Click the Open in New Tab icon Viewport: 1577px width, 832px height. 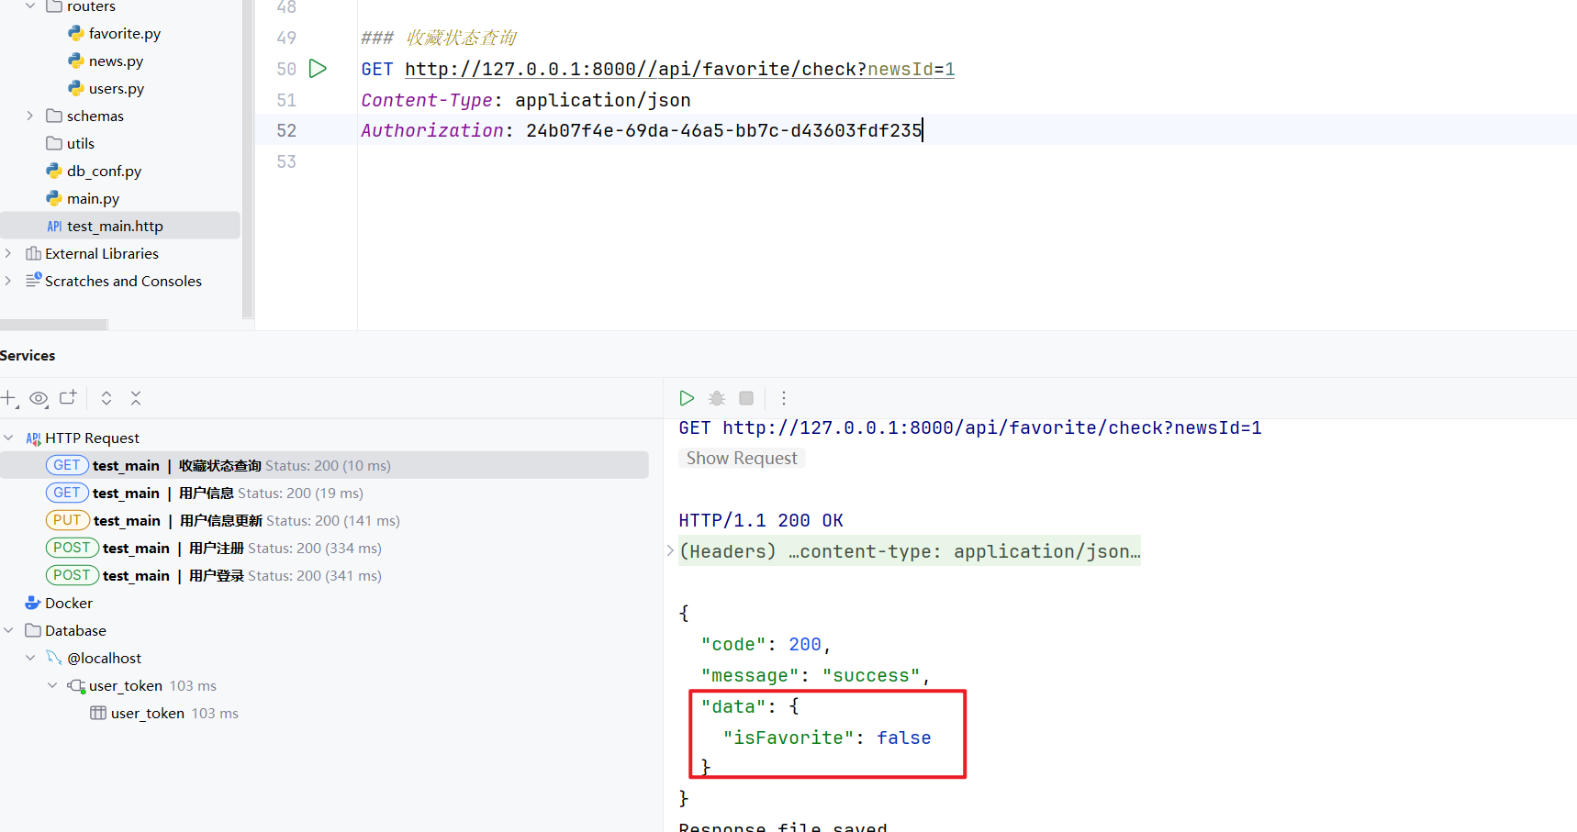click(x=68, y=398)
